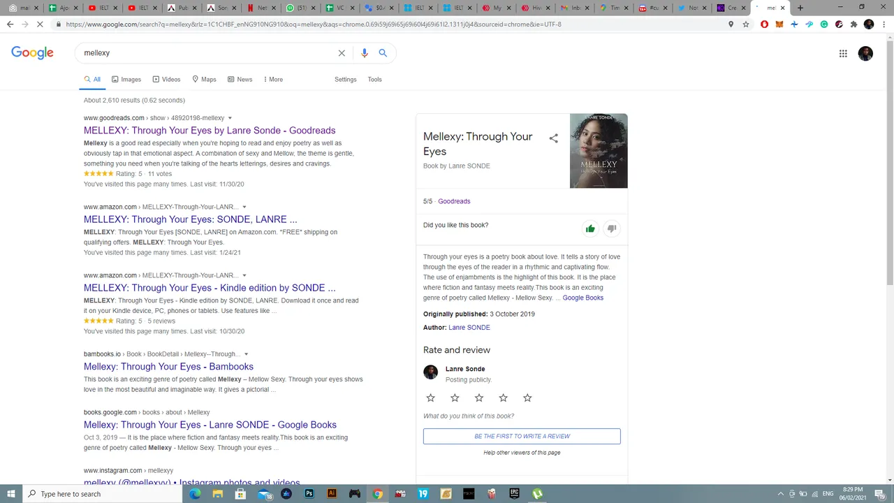Rate the book one star

[430, 398]
